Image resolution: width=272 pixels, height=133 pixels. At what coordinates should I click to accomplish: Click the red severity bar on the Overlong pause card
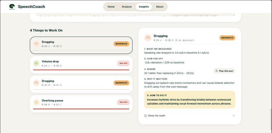pyautogui.click(x=81, y=109)
